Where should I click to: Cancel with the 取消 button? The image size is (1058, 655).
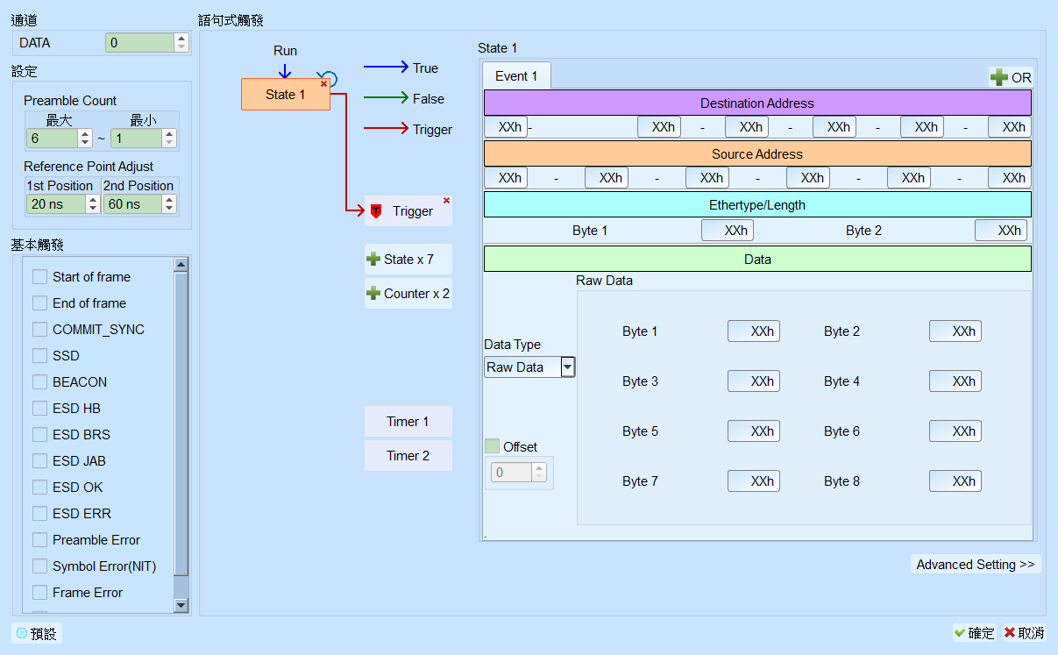click(1025, 633)
